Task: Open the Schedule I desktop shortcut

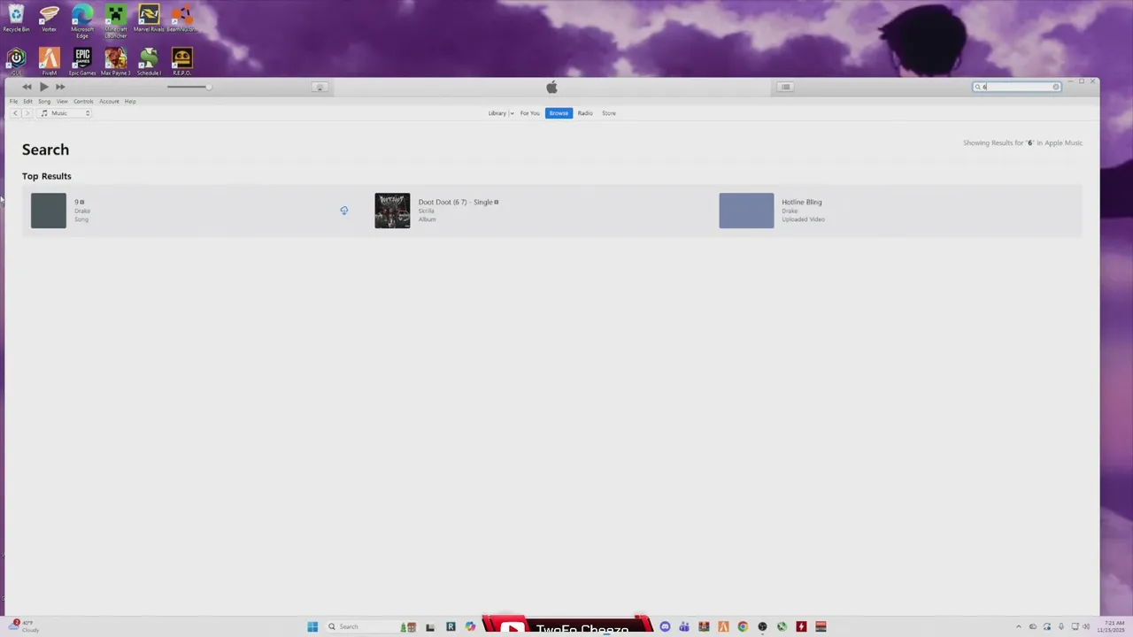Action: click(x=149, y=61)
